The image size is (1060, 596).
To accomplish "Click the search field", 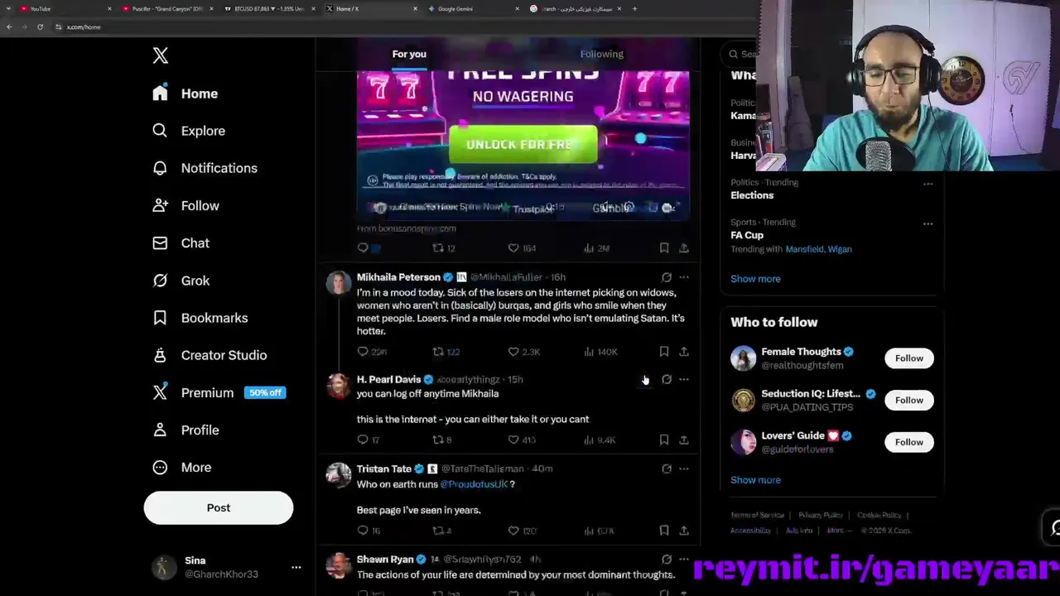I will tap(740, 54).
